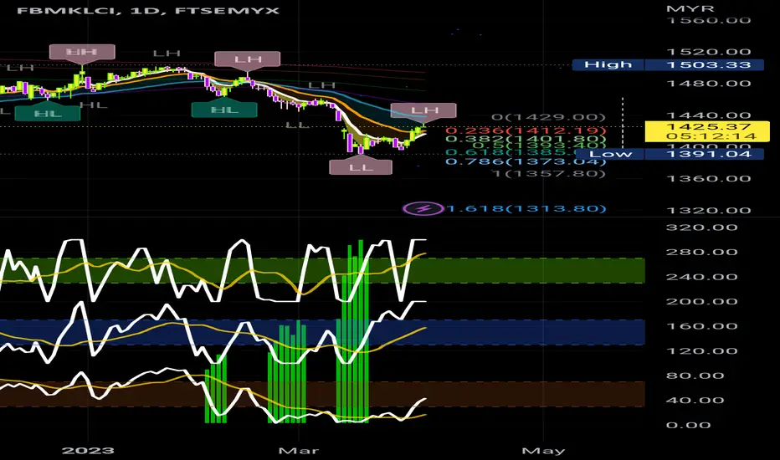Select the High 1503.33 price label

point(668,64)
